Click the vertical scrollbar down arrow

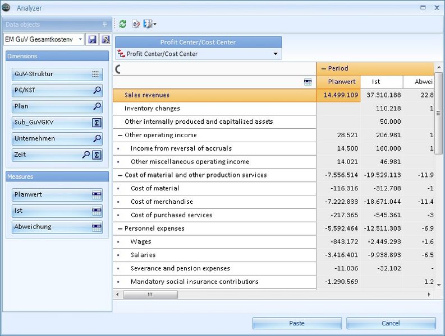(x=439, y=285)
